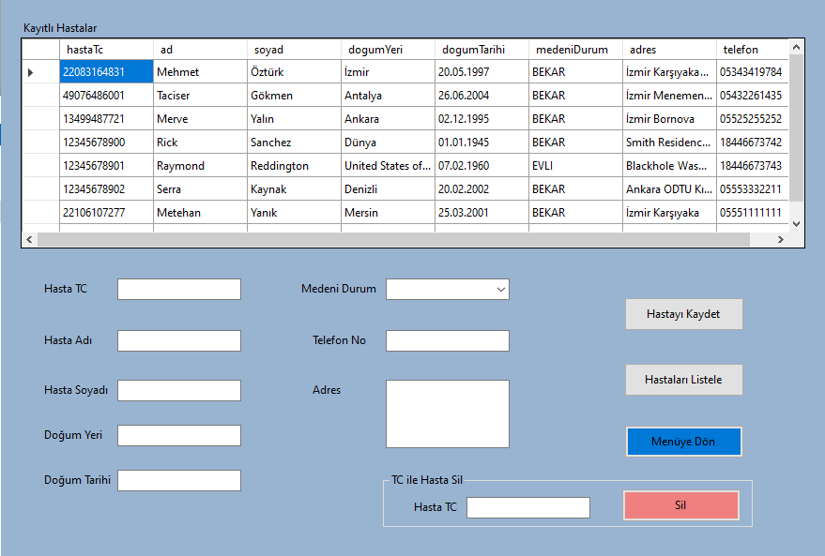Image resolution: width=825 pixels, height=556 pixels.
Task: Click the Doğum Tarihi input field
Action: pyautogui.click(x=178, y=479)
